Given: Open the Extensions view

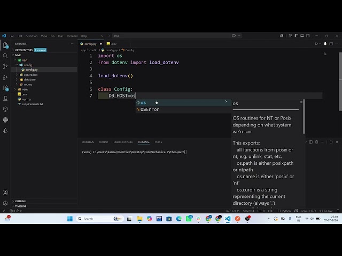Looking at the screenshot, I should [x=5, y=88].
